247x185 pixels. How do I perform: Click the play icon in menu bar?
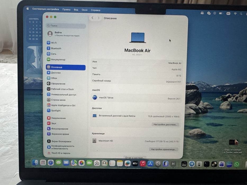[x=215, y=13]
